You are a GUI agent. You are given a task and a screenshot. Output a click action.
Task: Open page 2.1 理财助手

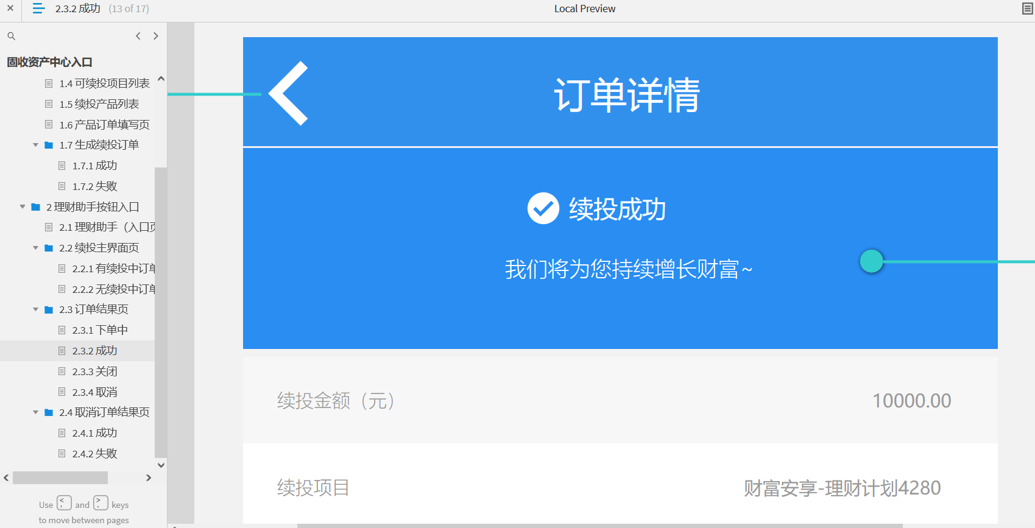[x=107, y=227]
